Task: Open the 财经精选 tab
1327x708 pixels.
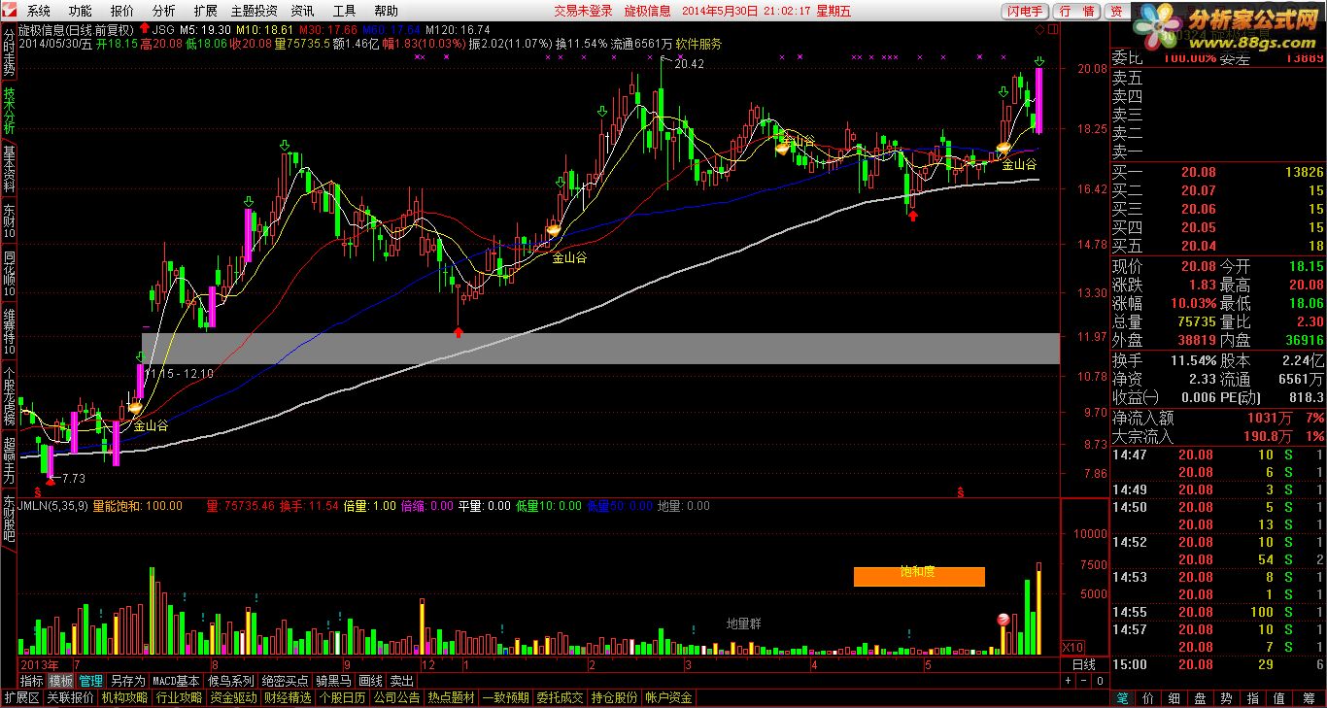Action: point(288,697)
